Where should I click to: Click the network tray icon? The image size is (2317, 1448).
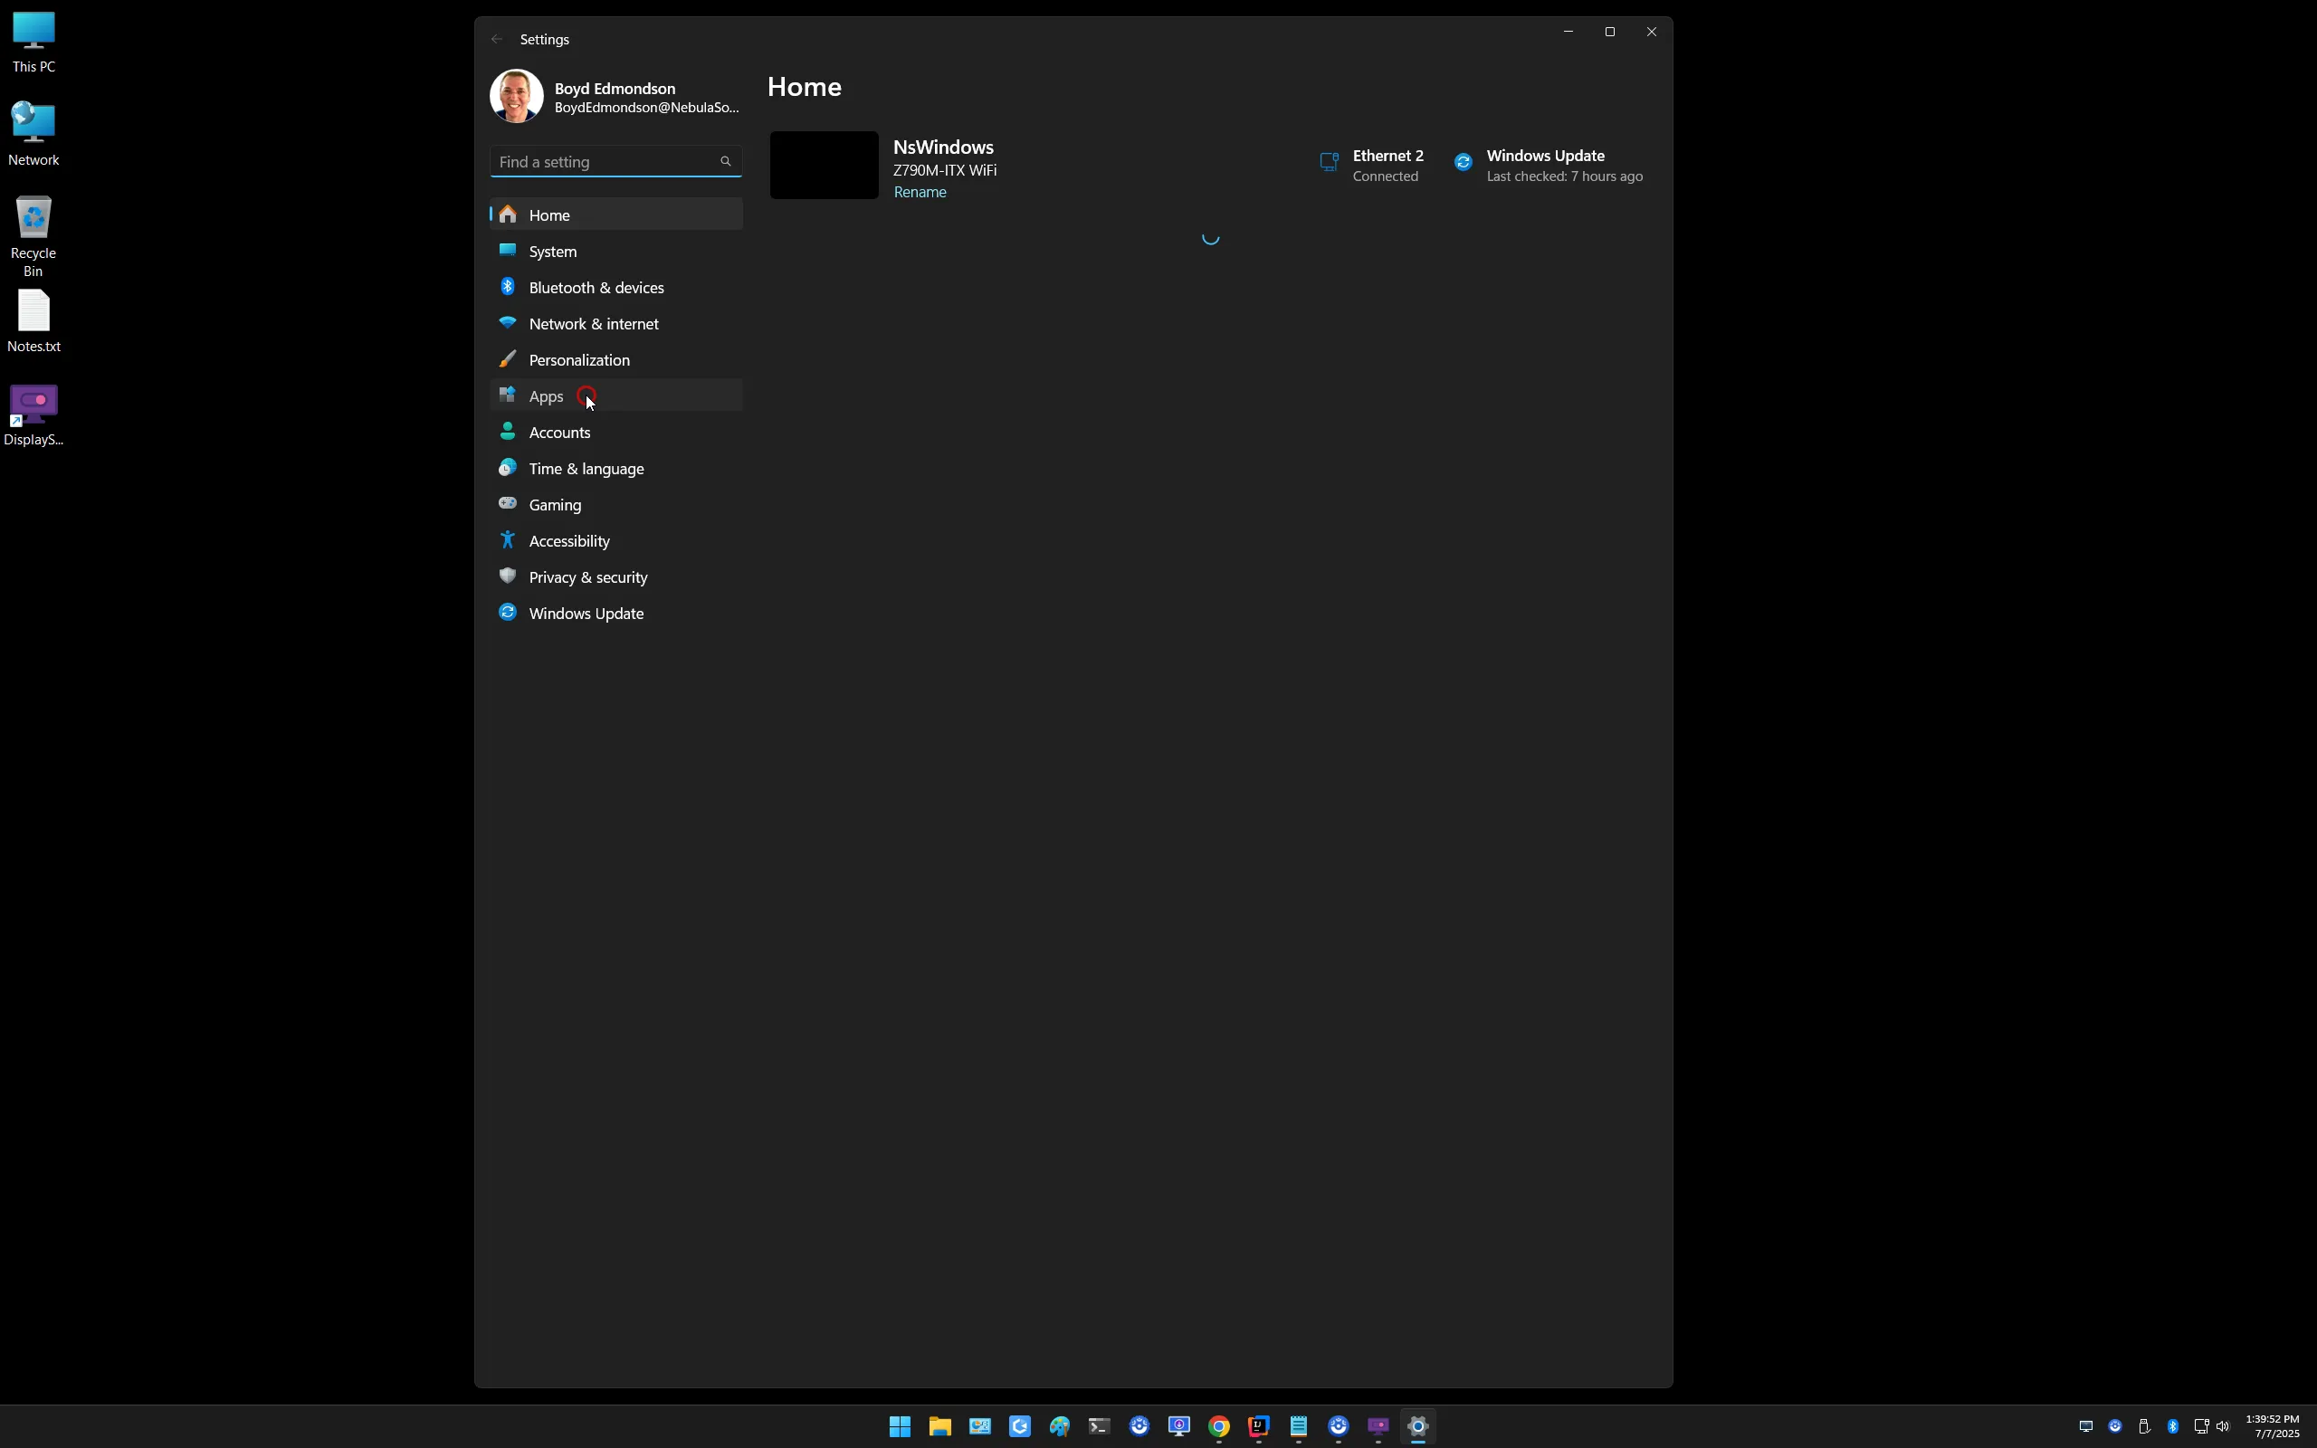(2200, 1426)
